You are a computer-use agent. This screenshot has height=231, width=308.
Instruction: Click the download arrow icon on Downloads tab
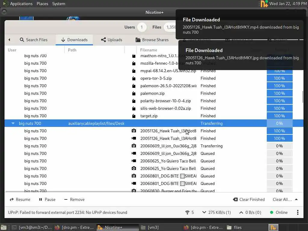(63, 40)
